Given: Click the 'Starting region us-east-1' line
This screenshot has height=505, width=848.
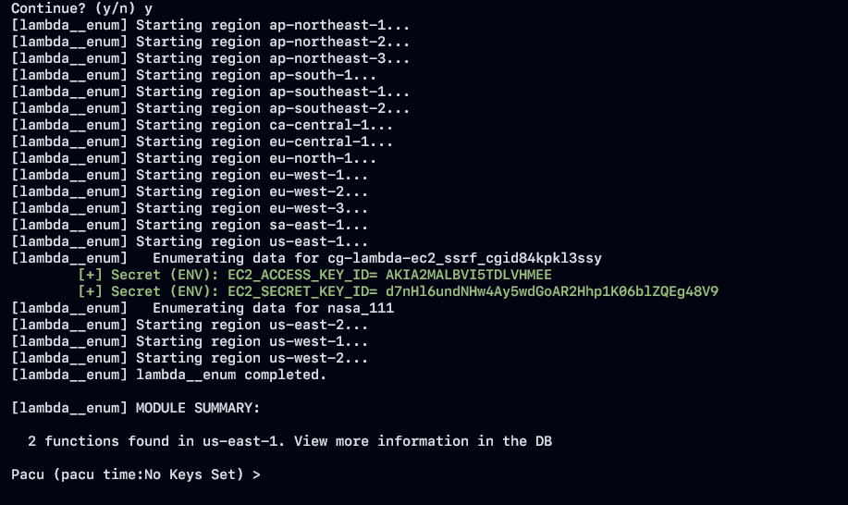Looking at the screenshot, I should pos(190,241).
